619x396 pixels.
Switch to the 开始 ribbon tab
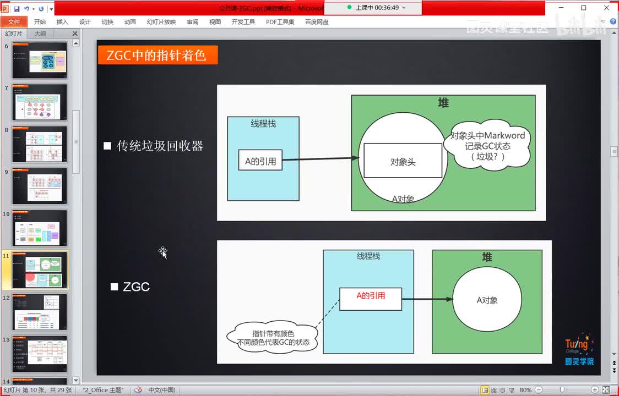pos(40,22)
